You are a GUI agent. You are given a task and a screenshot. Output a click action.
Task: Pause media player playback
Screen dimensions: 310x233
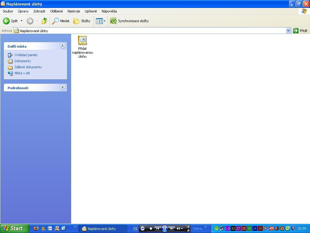(x=164, y=229)
